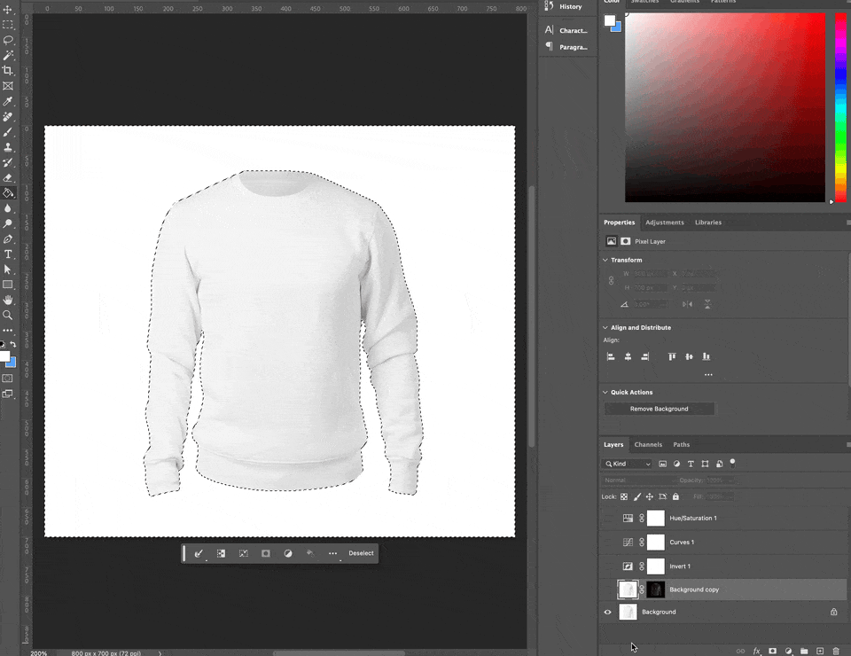
Task: Select the Hand tool
Action: [x=8, y=300]
